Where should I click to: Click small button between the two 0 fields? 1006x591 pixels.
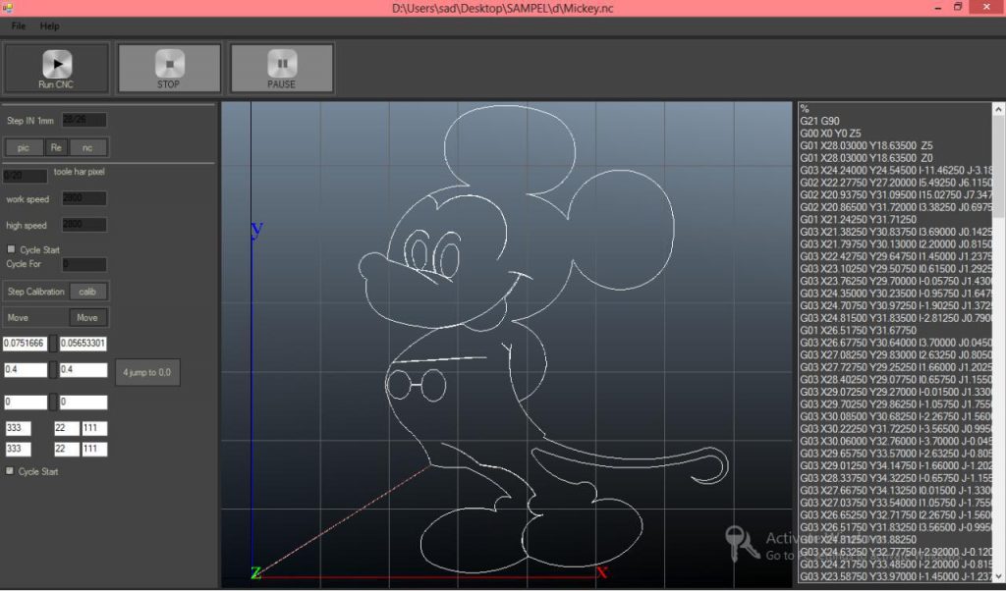53,403
